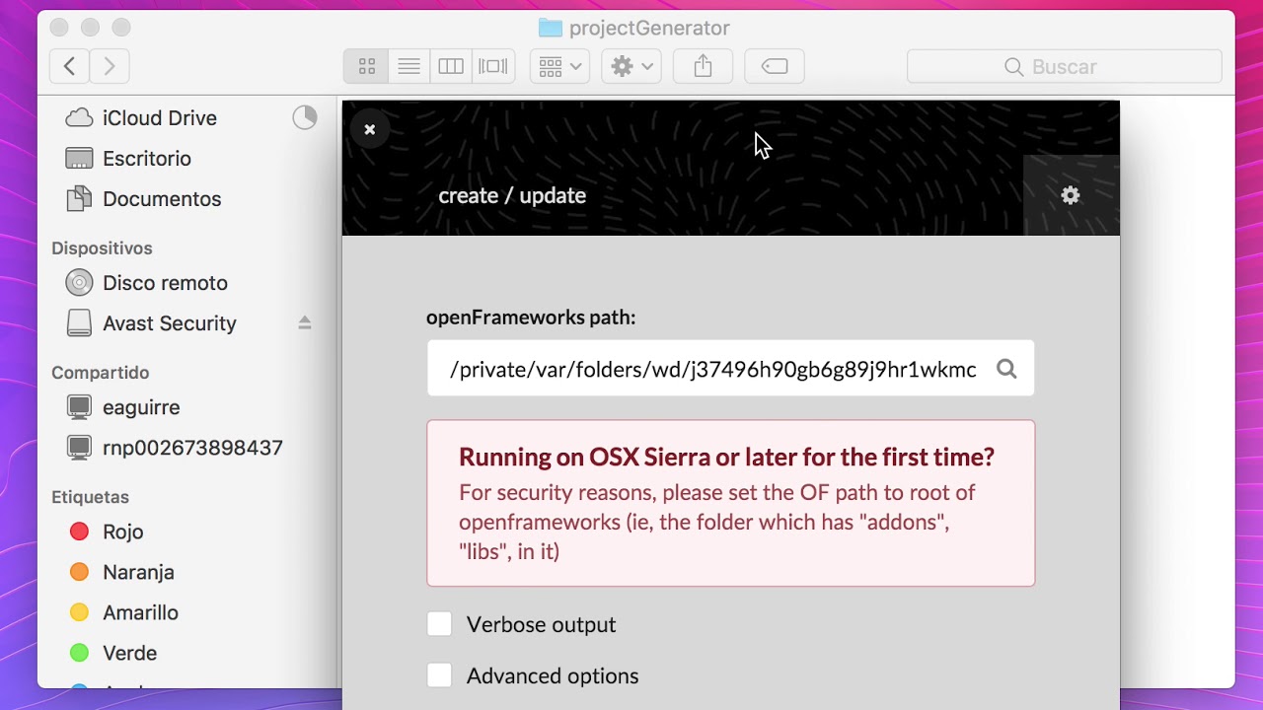Open the arrange-by dropdown in Finder
Viewport: 1263px width, 710px height.
coord(559,66)
